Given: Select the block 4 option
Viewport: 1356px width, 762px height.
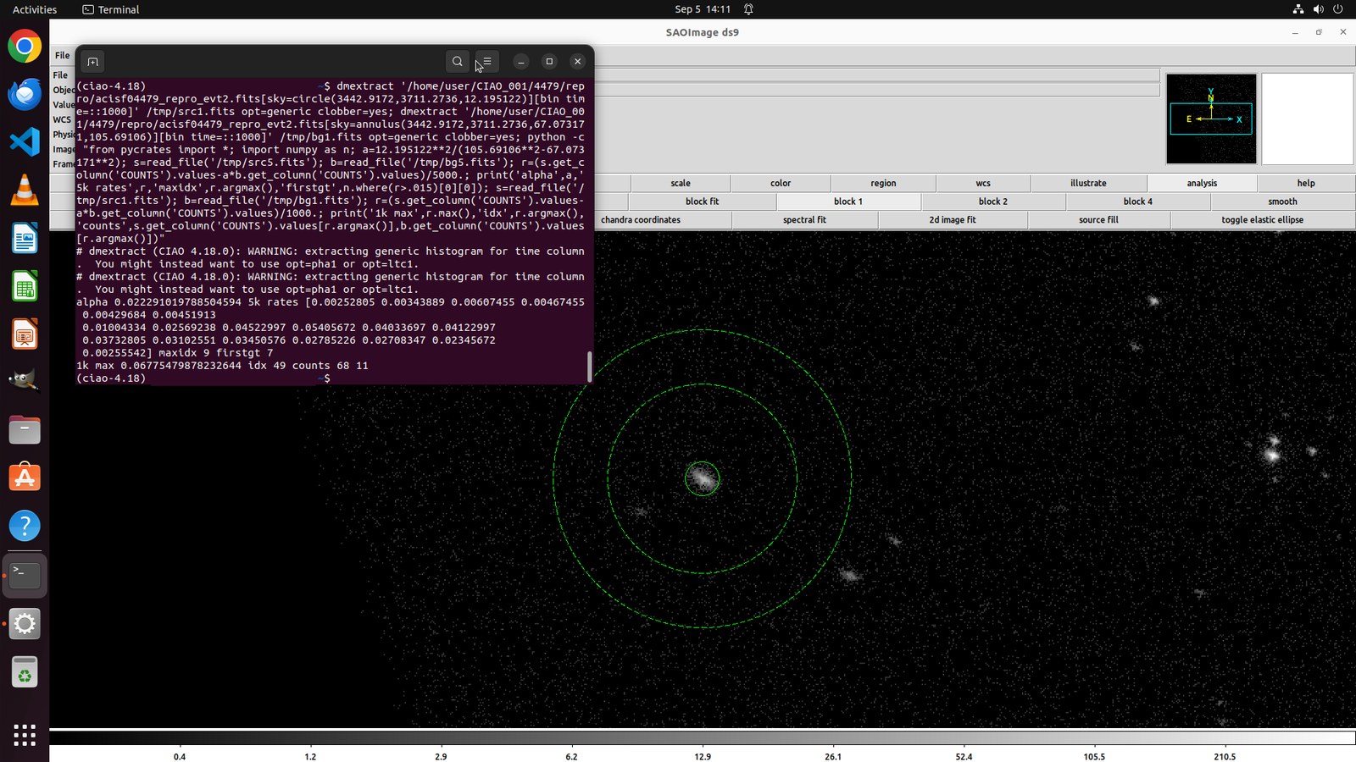Looking at the screenshot, I should [1138, 202].
